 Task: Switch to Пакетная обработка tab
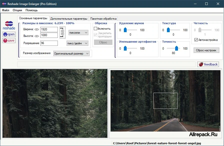103,19
